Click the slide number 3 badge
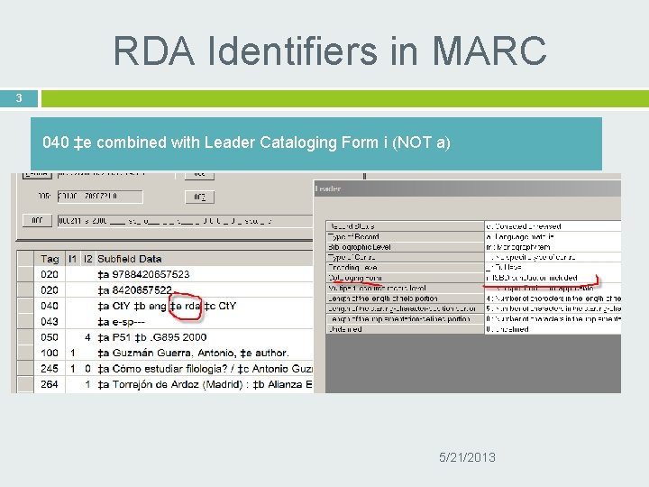Viewport: 649px width, 487px height. 19,98
